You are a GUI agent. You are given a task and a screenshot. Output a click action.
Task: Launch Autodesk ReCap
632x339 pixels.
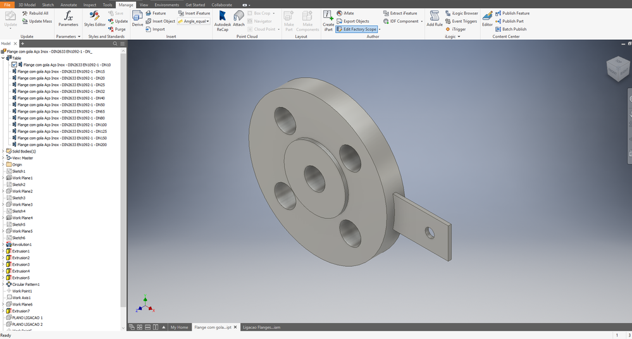pyautogui.click(x=223, y=21)
